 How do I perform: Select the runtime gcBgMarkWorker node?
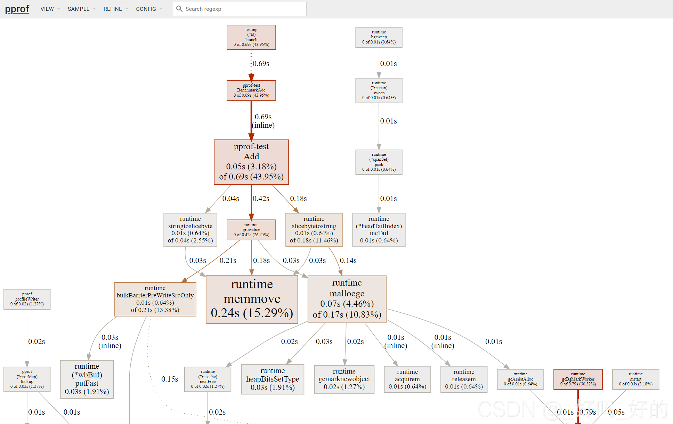578,379
